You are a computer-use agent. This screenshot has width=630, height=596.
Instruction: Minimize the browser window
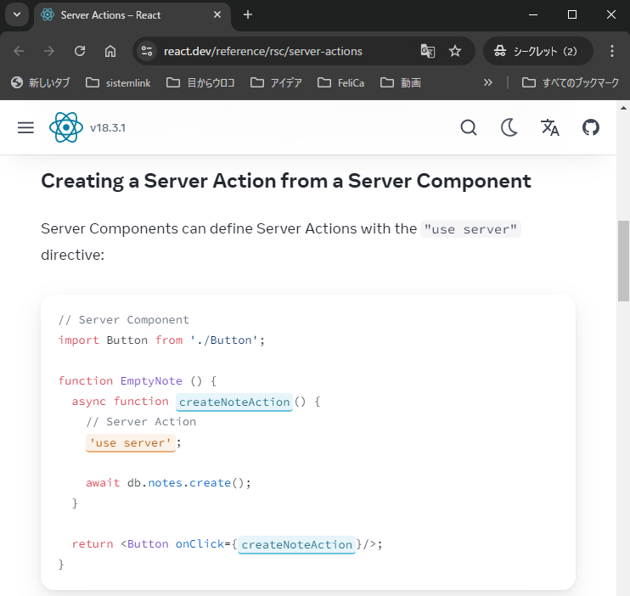coord(533,15)
